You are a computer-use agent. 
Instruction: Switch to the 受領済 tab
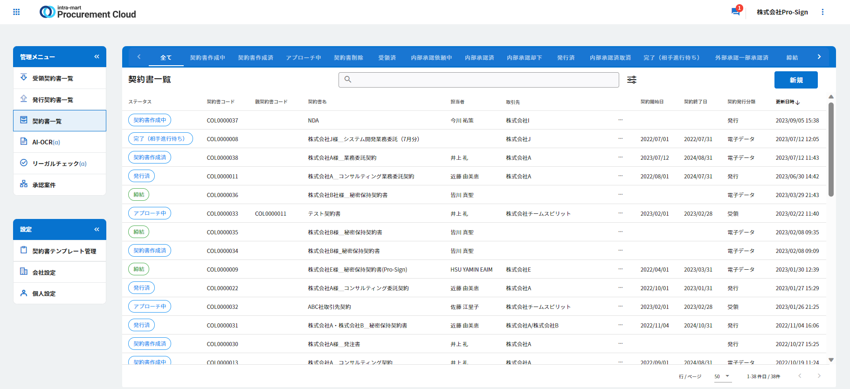(x=387, y=58)
